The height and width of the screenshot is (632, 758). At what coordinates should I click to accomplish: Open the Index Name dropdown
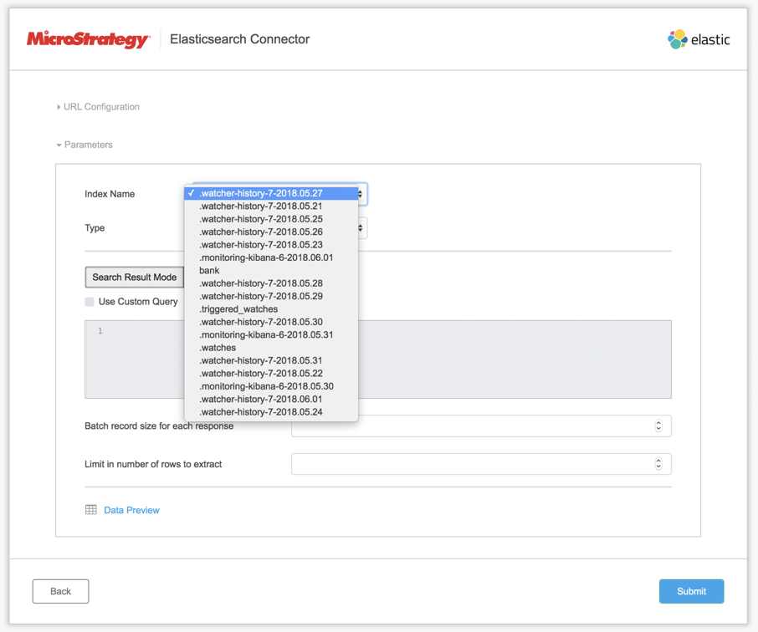coord(360,193)
